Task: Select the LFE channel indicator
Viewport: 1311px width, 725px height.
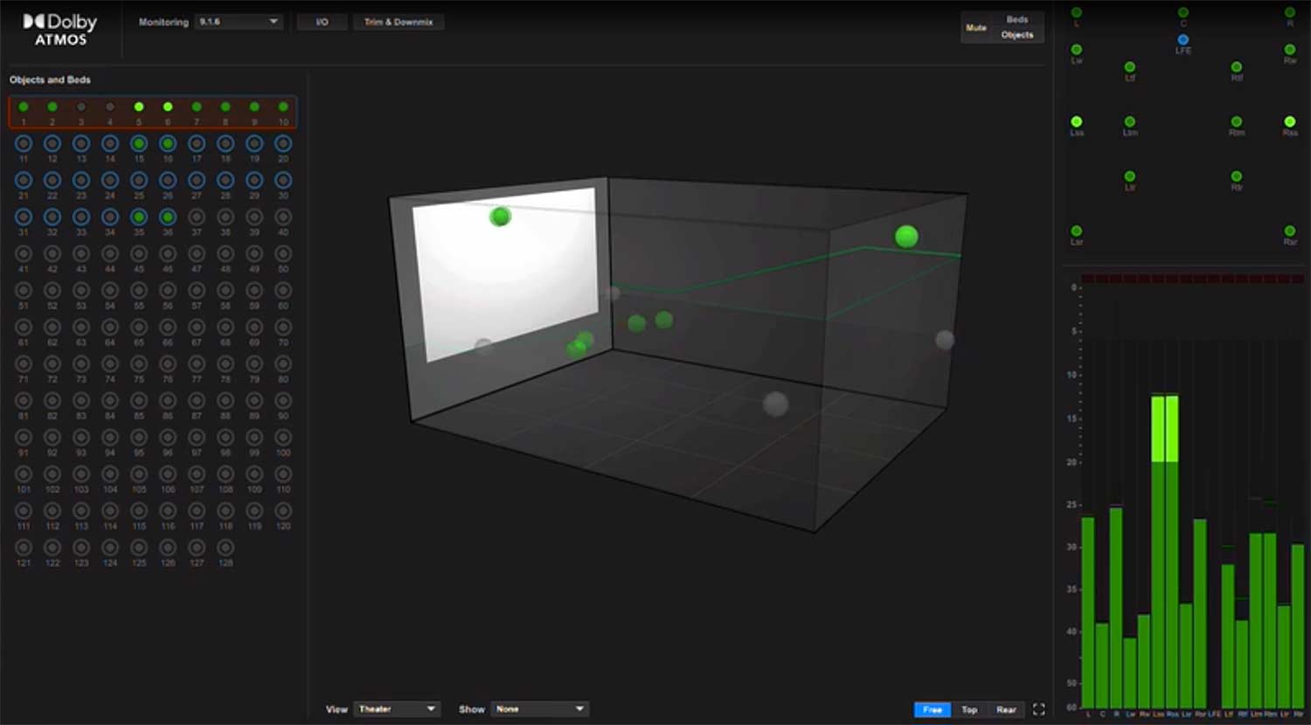Action: [x=1183, y=39]
